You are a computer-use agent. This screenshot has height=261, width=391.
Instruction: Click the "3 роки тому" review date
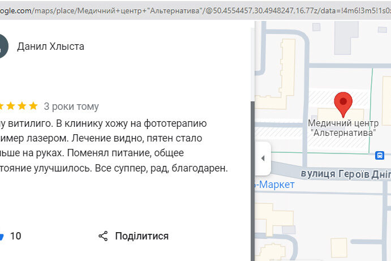click(x=71, y=106)
